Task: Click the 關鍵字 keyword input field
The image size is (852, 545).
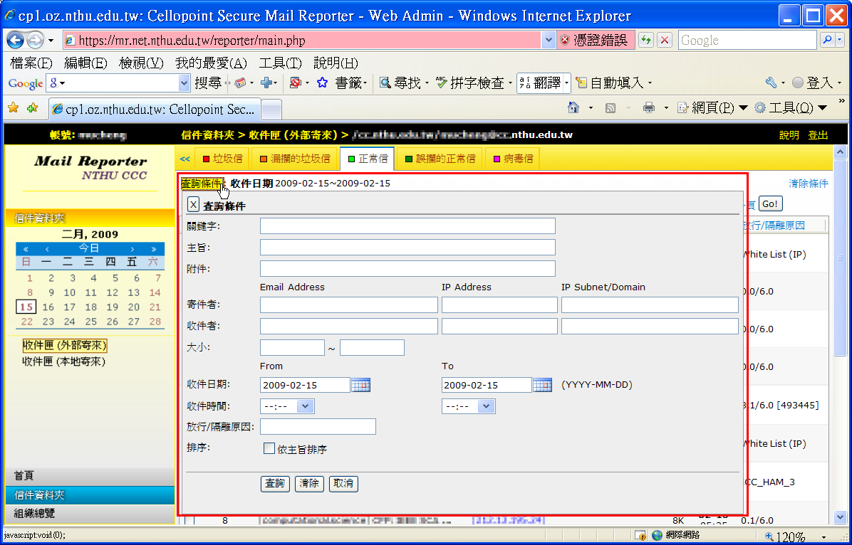Action: coord(407,226)
